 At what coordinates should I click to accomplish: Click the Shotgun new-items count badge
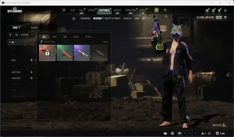[x=32, y=72]
